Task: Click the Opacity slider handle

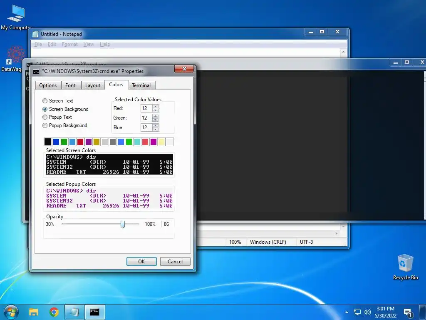Action: (123, 225)
